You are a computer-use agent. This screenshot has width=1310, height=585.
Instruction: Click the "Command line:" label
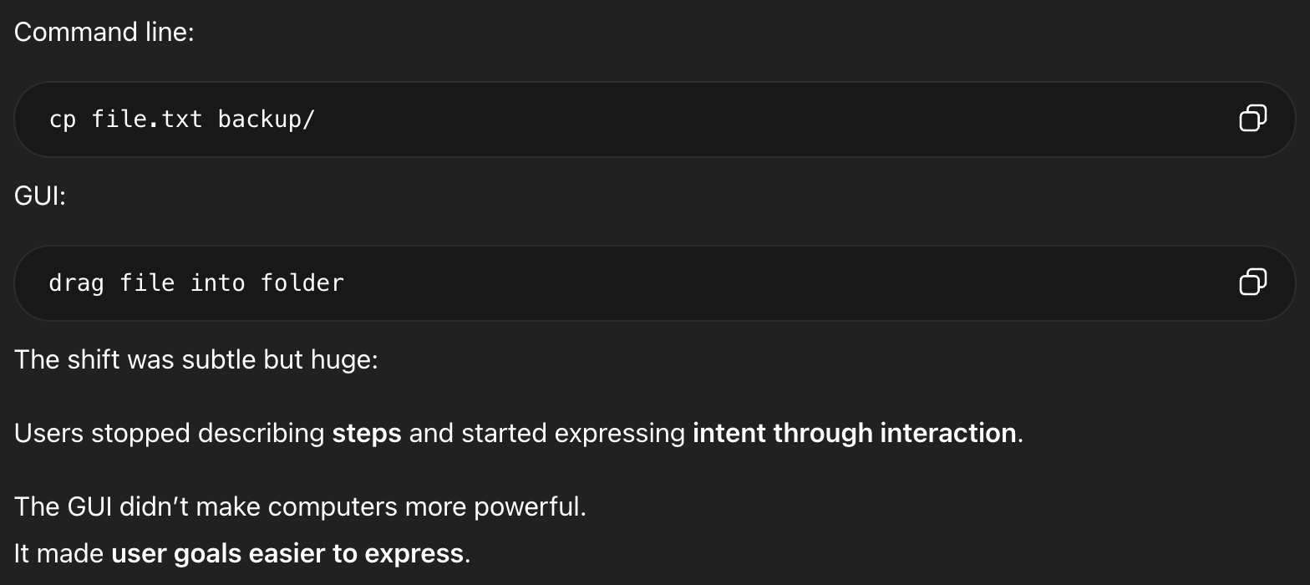[104, 32]
